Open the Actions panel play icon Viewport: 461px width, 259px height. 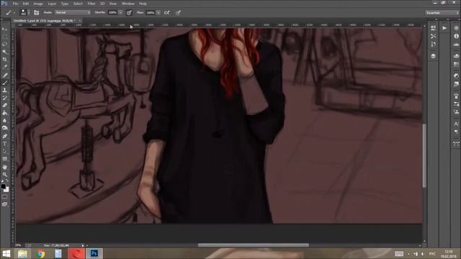[444, 28]
